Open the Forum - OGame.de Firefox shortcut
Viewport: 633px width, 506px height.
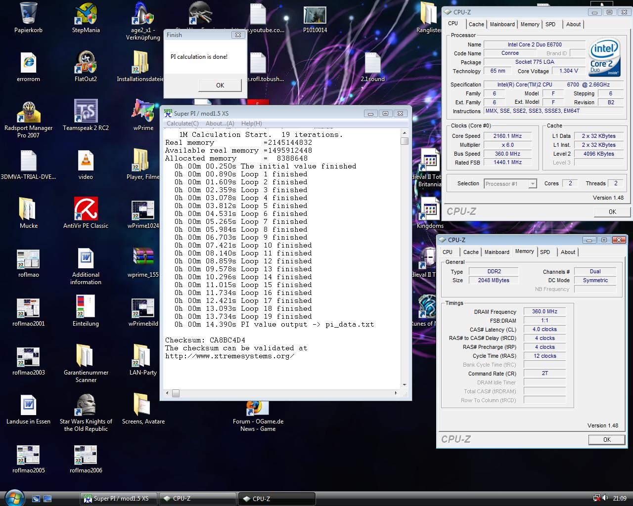pyautogui.click(x=258, y=407)
